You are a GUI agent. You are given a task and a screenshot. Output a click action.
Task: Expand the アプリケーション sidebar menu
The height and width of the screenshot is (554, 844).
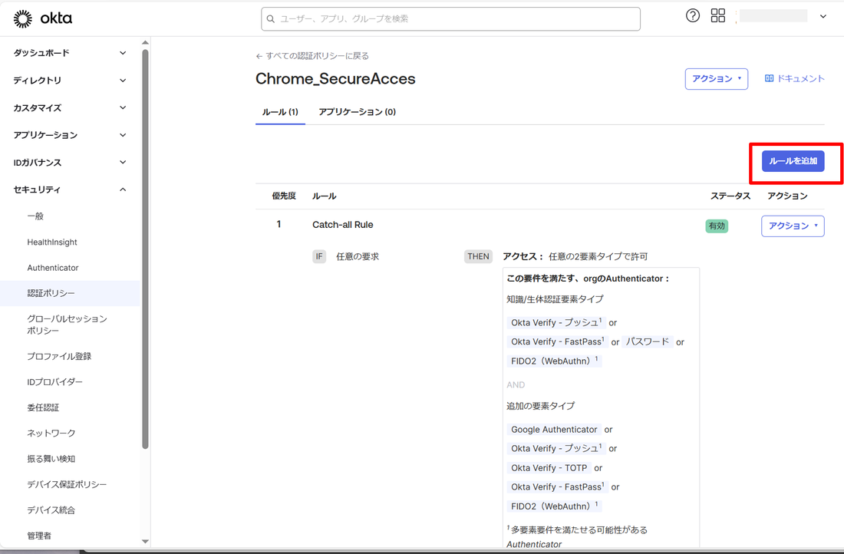(70, 135)
